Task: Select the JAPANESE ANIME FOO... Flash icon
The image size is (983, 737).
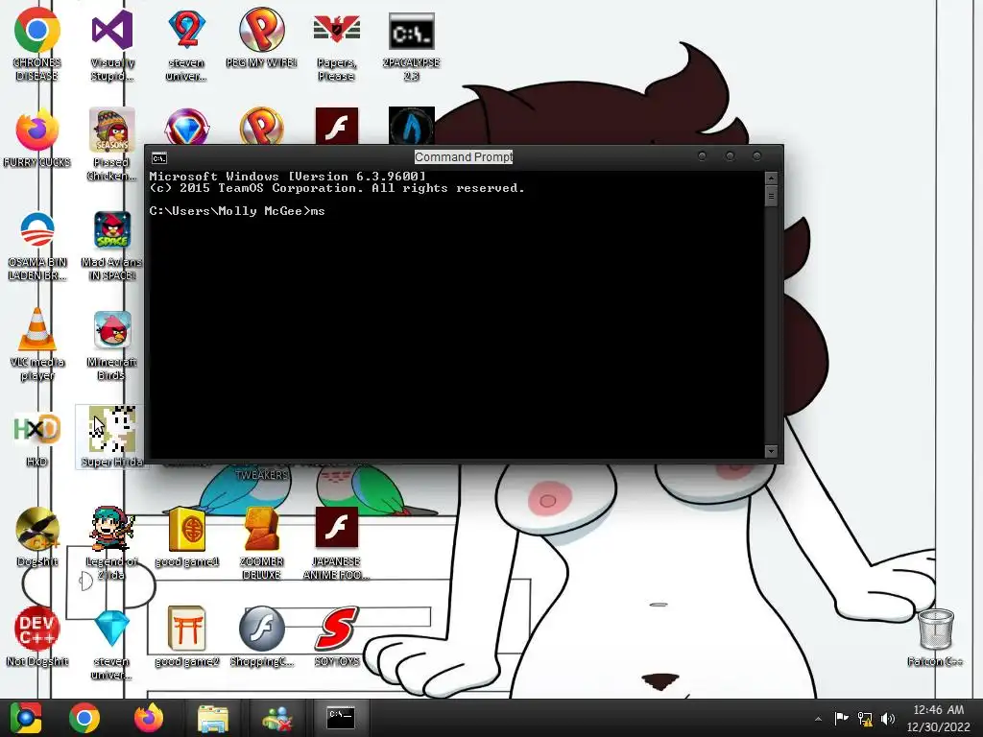Action: (337, 543)
